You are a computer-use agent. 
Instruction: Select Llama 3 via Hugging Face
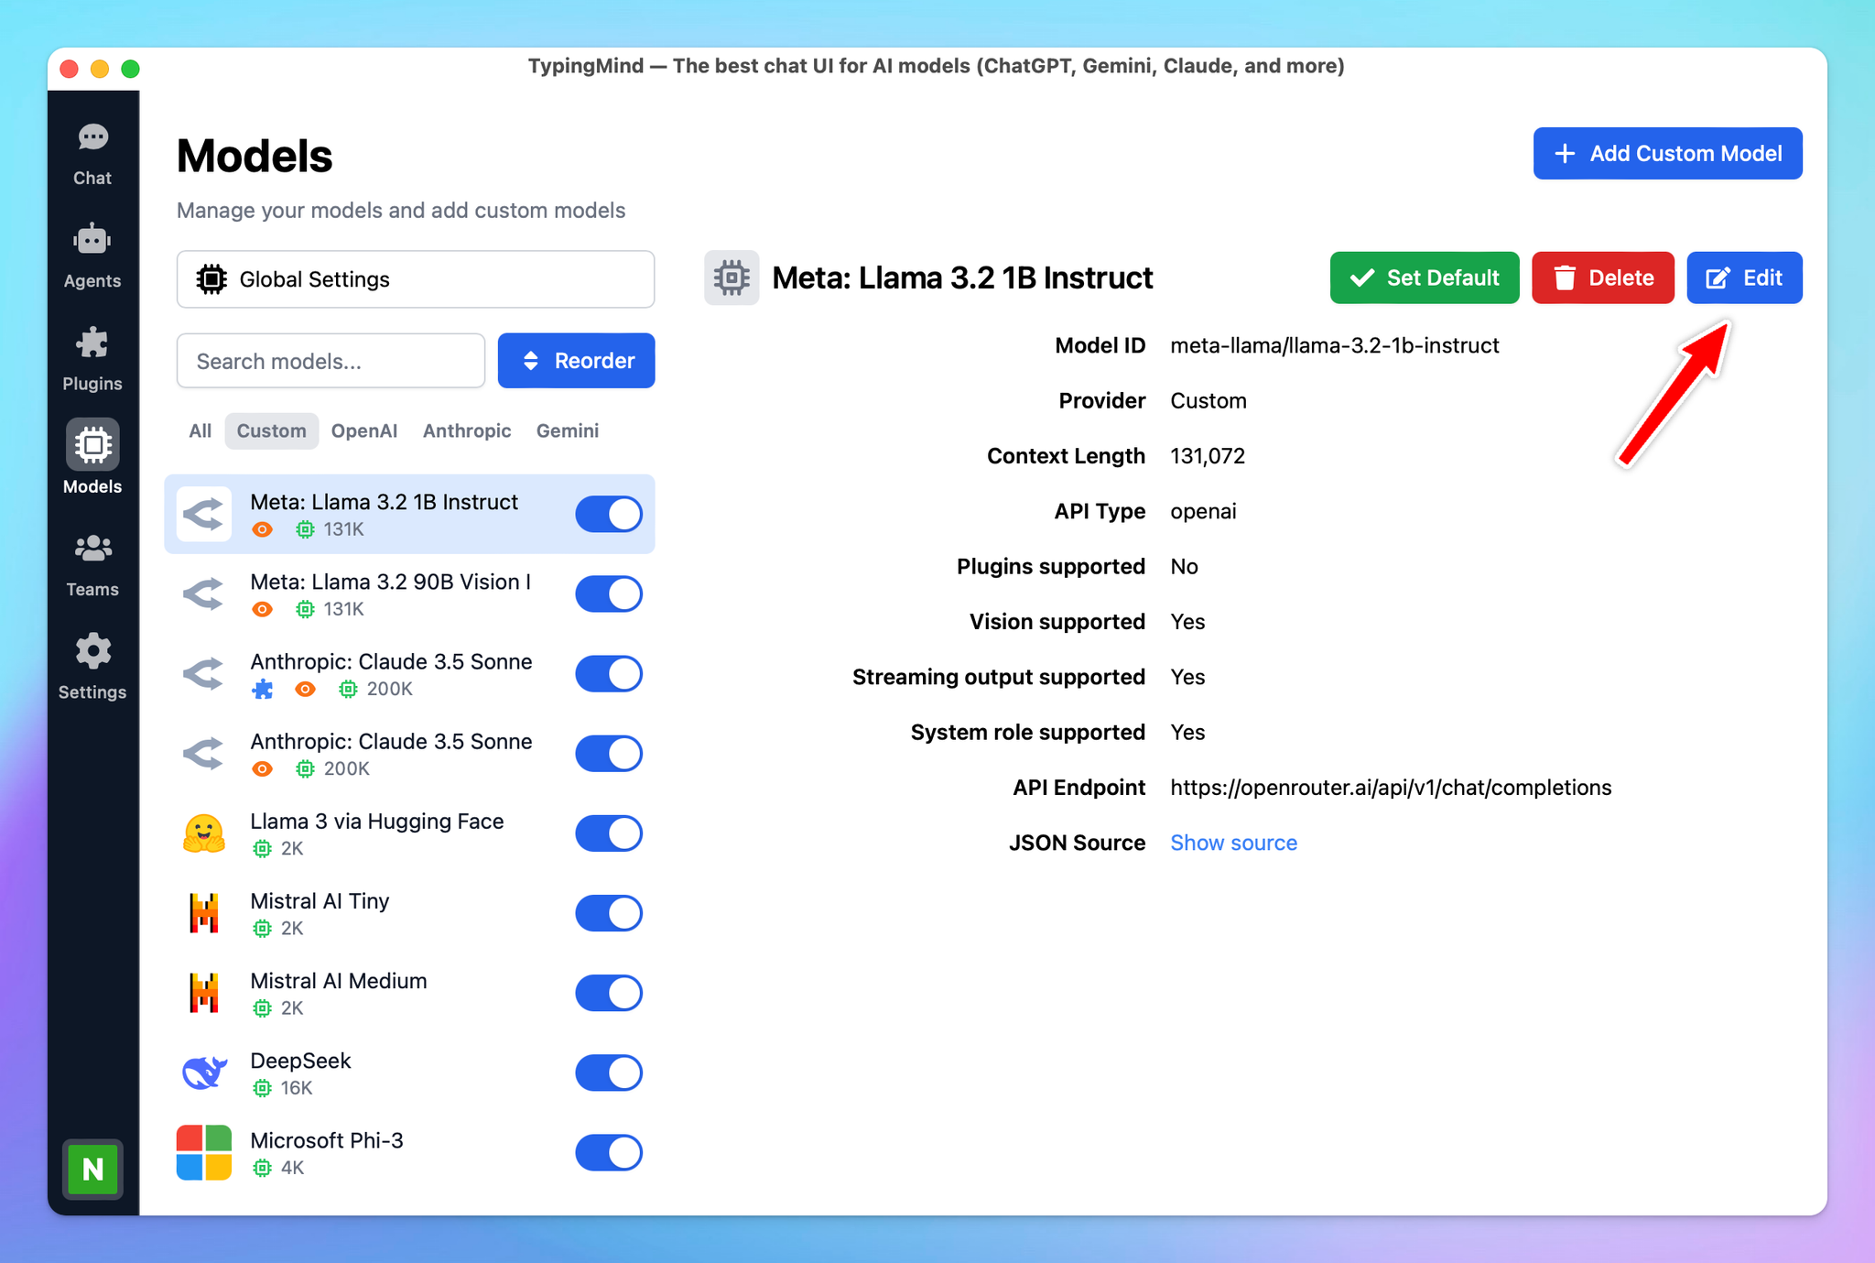(x=409, y=833)
